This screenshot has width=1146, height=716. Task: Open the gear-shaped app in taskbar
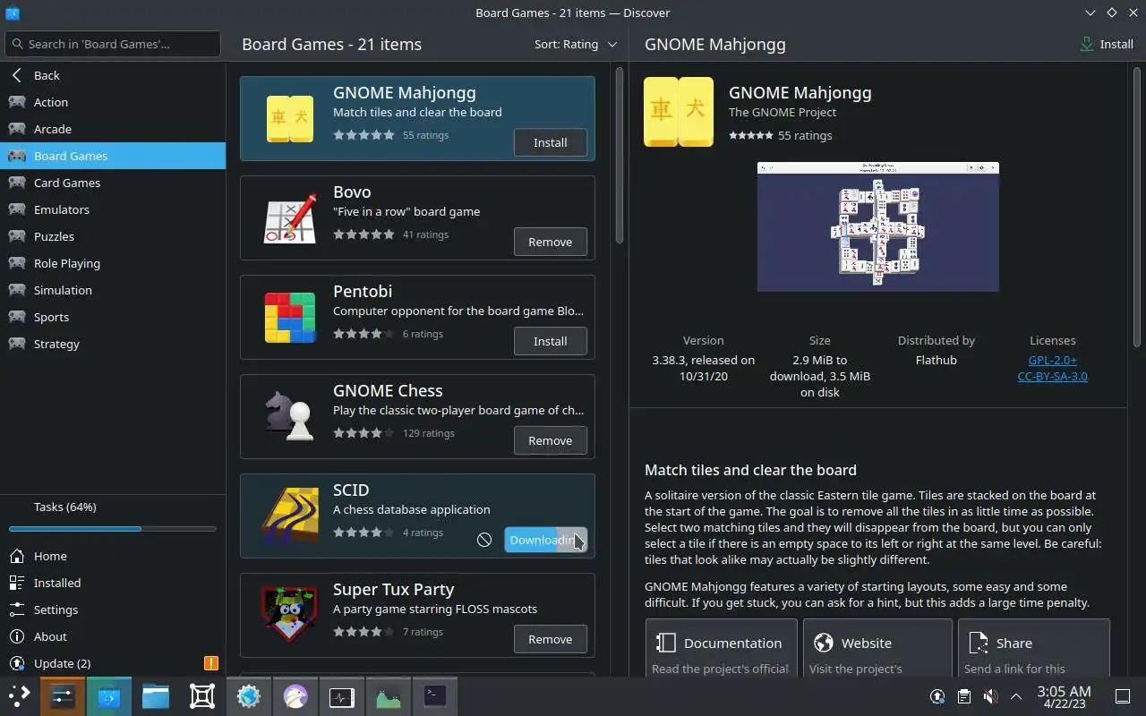click(x=249, y=695)
